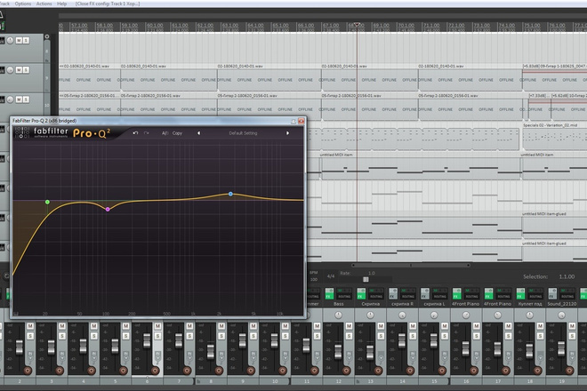Mute the 02-180620_0140-01.wav track

click(x=19, y=70)
